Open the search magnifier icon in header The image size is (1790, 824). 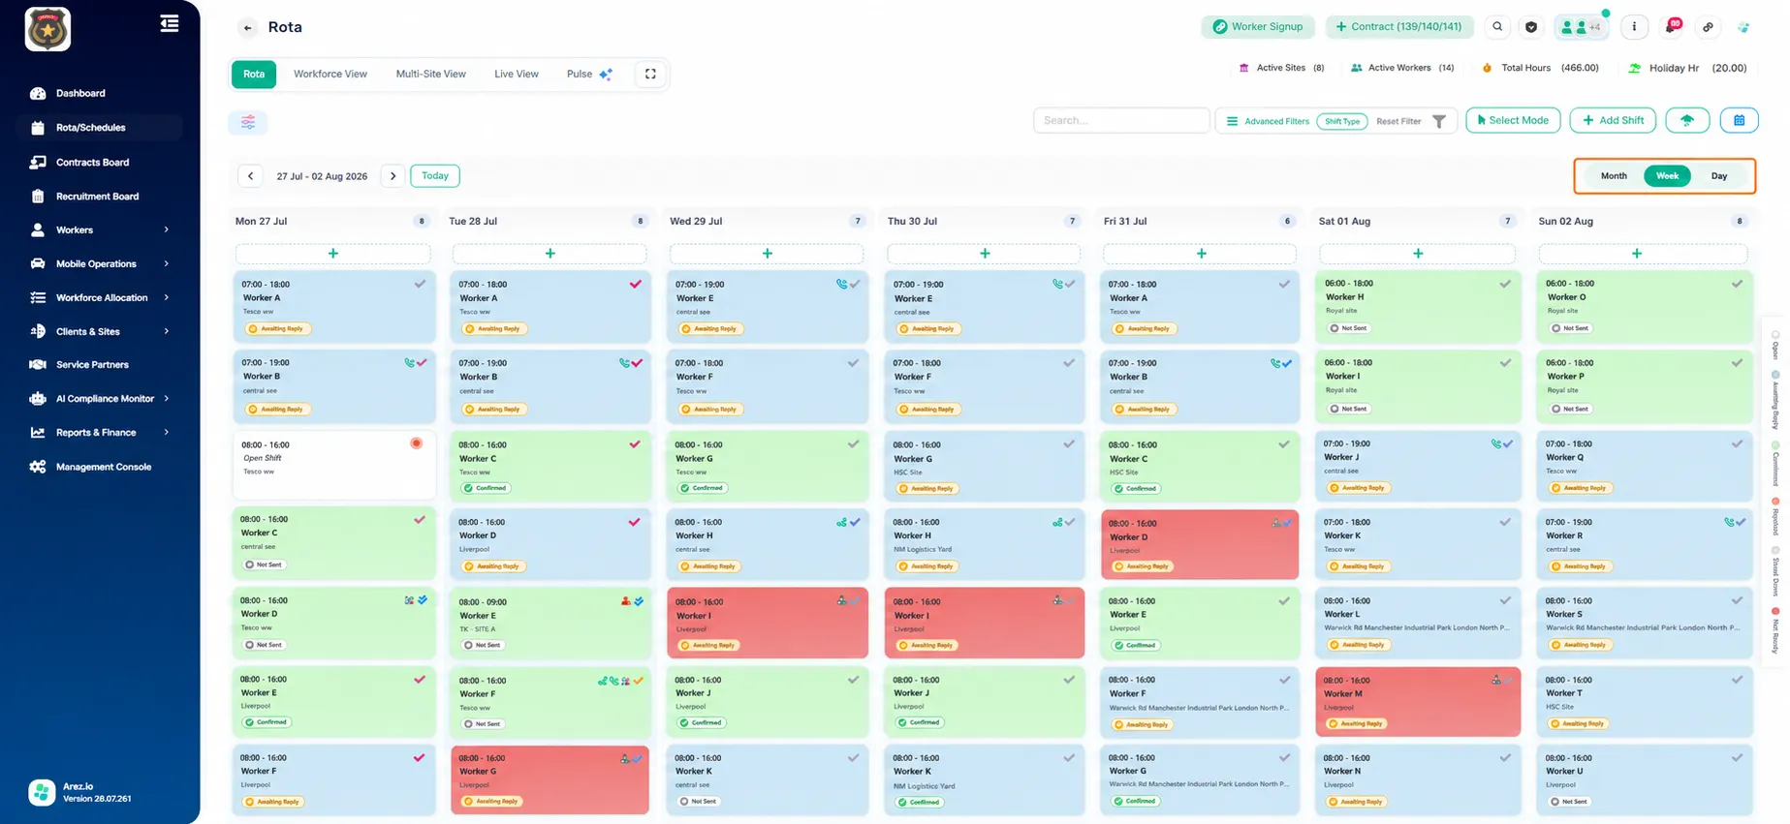pyautogui.click(x=1497, y=27)
